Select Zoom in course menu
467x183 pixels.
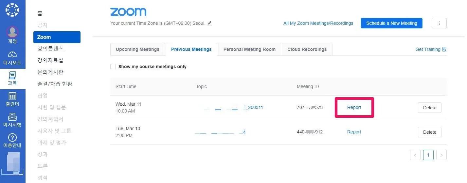point(57,37)
